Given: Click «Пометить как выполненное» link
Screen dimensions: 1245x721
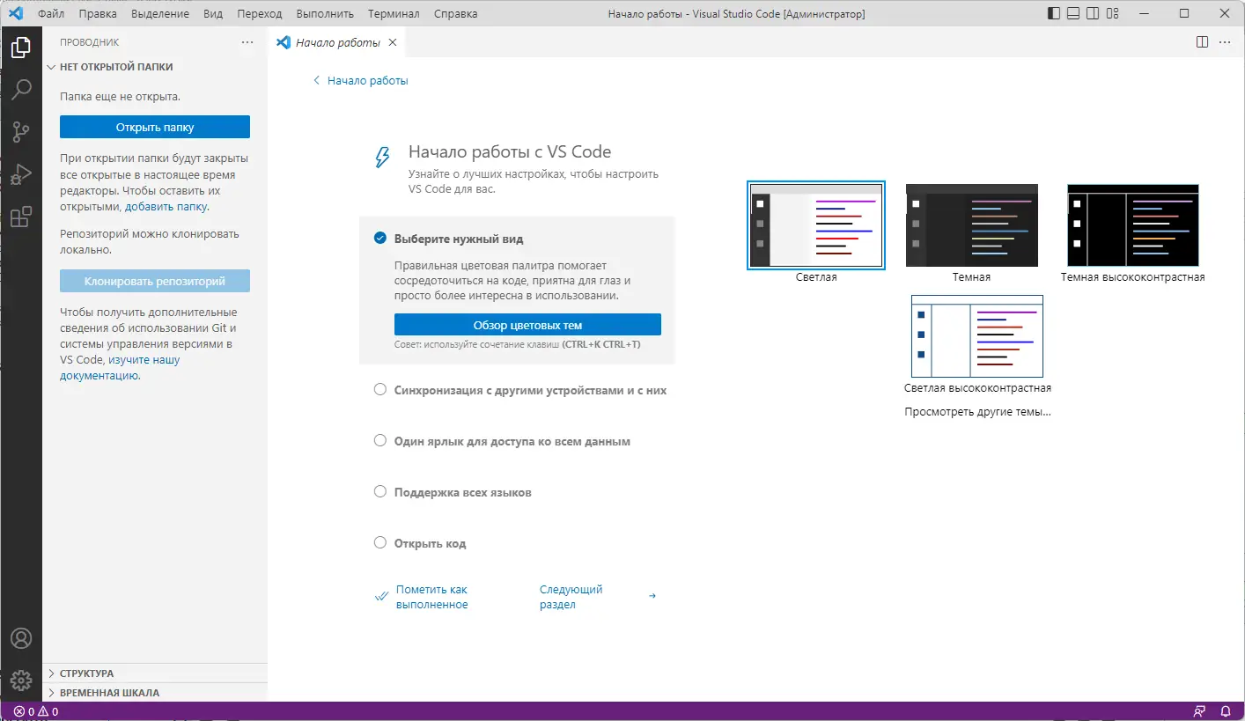Looking at the screenshot, I should point(431,597).
